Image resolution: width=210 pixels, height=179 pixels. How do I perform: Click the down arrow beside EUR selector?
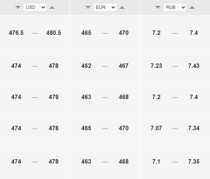(x=88, y=7)
